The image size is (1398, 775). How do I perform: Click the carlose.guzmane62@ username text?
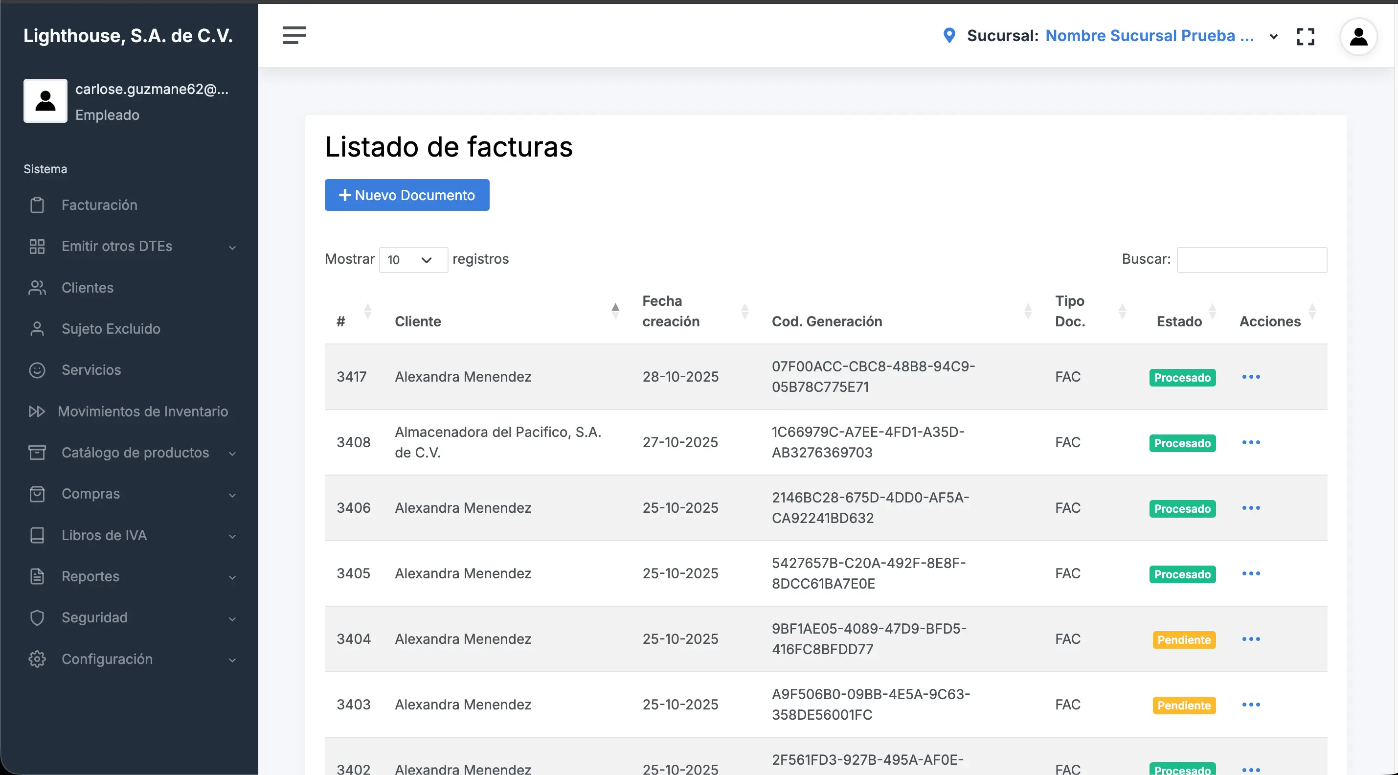coord(152,89)
